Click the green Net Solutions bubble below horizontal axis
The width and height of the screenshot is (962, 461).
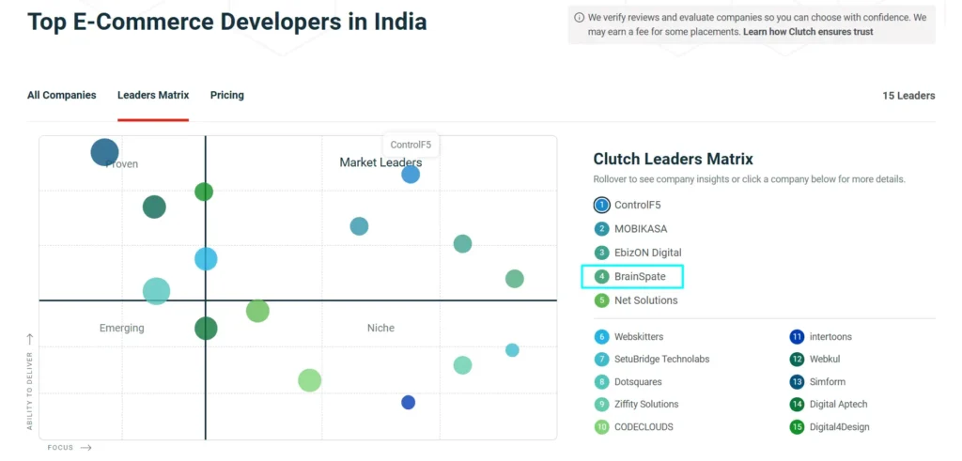click(257, 311)
